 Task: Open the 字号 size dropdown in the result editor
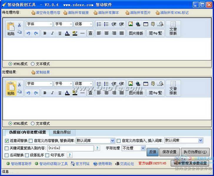point(63,84)
